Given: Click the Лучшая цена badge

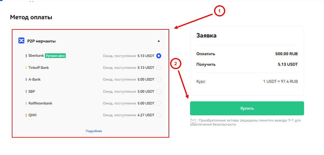Looking at the screenshot, I should click(x=56, y=56).
